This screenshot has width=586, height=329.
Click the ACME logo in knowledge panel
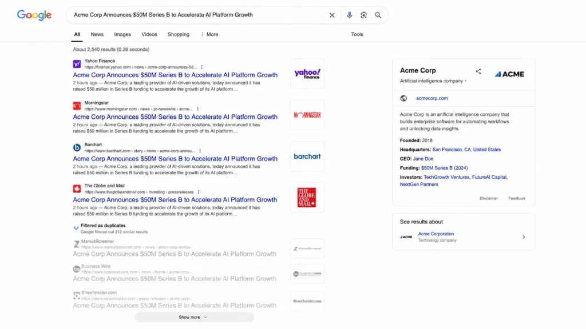[509, 74]
